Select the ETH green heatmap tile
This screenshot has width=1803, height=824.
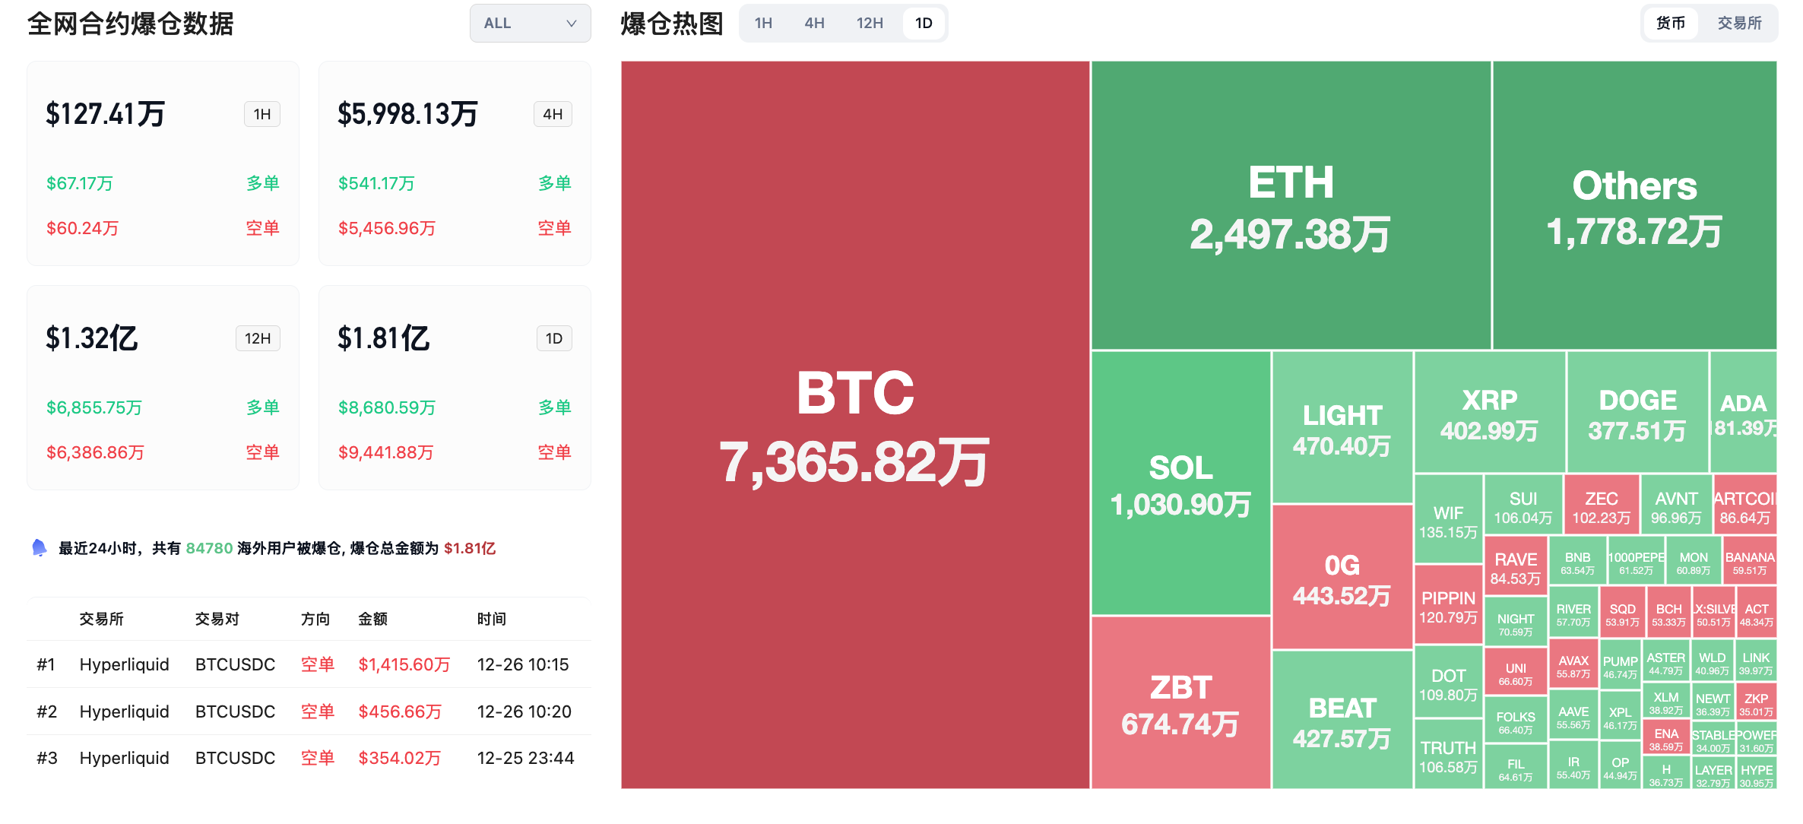tap(1290, 205)
